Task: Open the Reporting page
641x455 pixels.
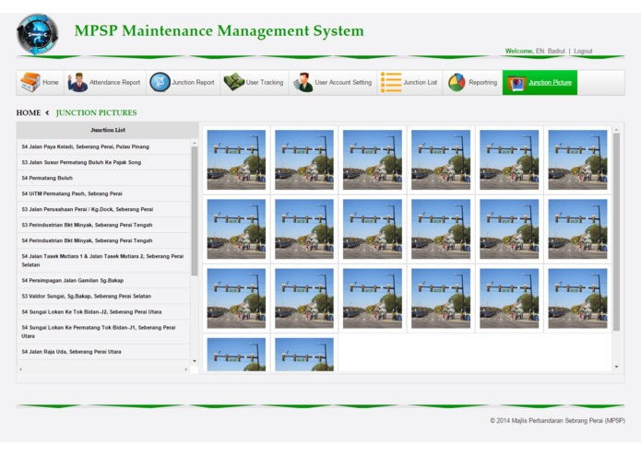Action: (473, 82)
